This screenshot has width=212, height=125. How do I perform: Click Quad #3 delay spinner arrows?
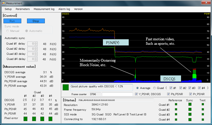pos(36,54)
